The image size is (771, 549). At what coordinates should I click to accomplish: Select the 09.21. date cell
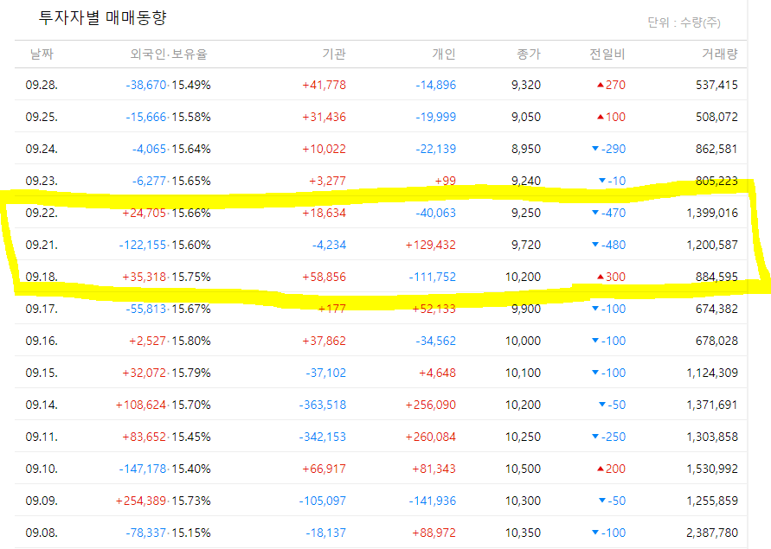tap(42, 245)
